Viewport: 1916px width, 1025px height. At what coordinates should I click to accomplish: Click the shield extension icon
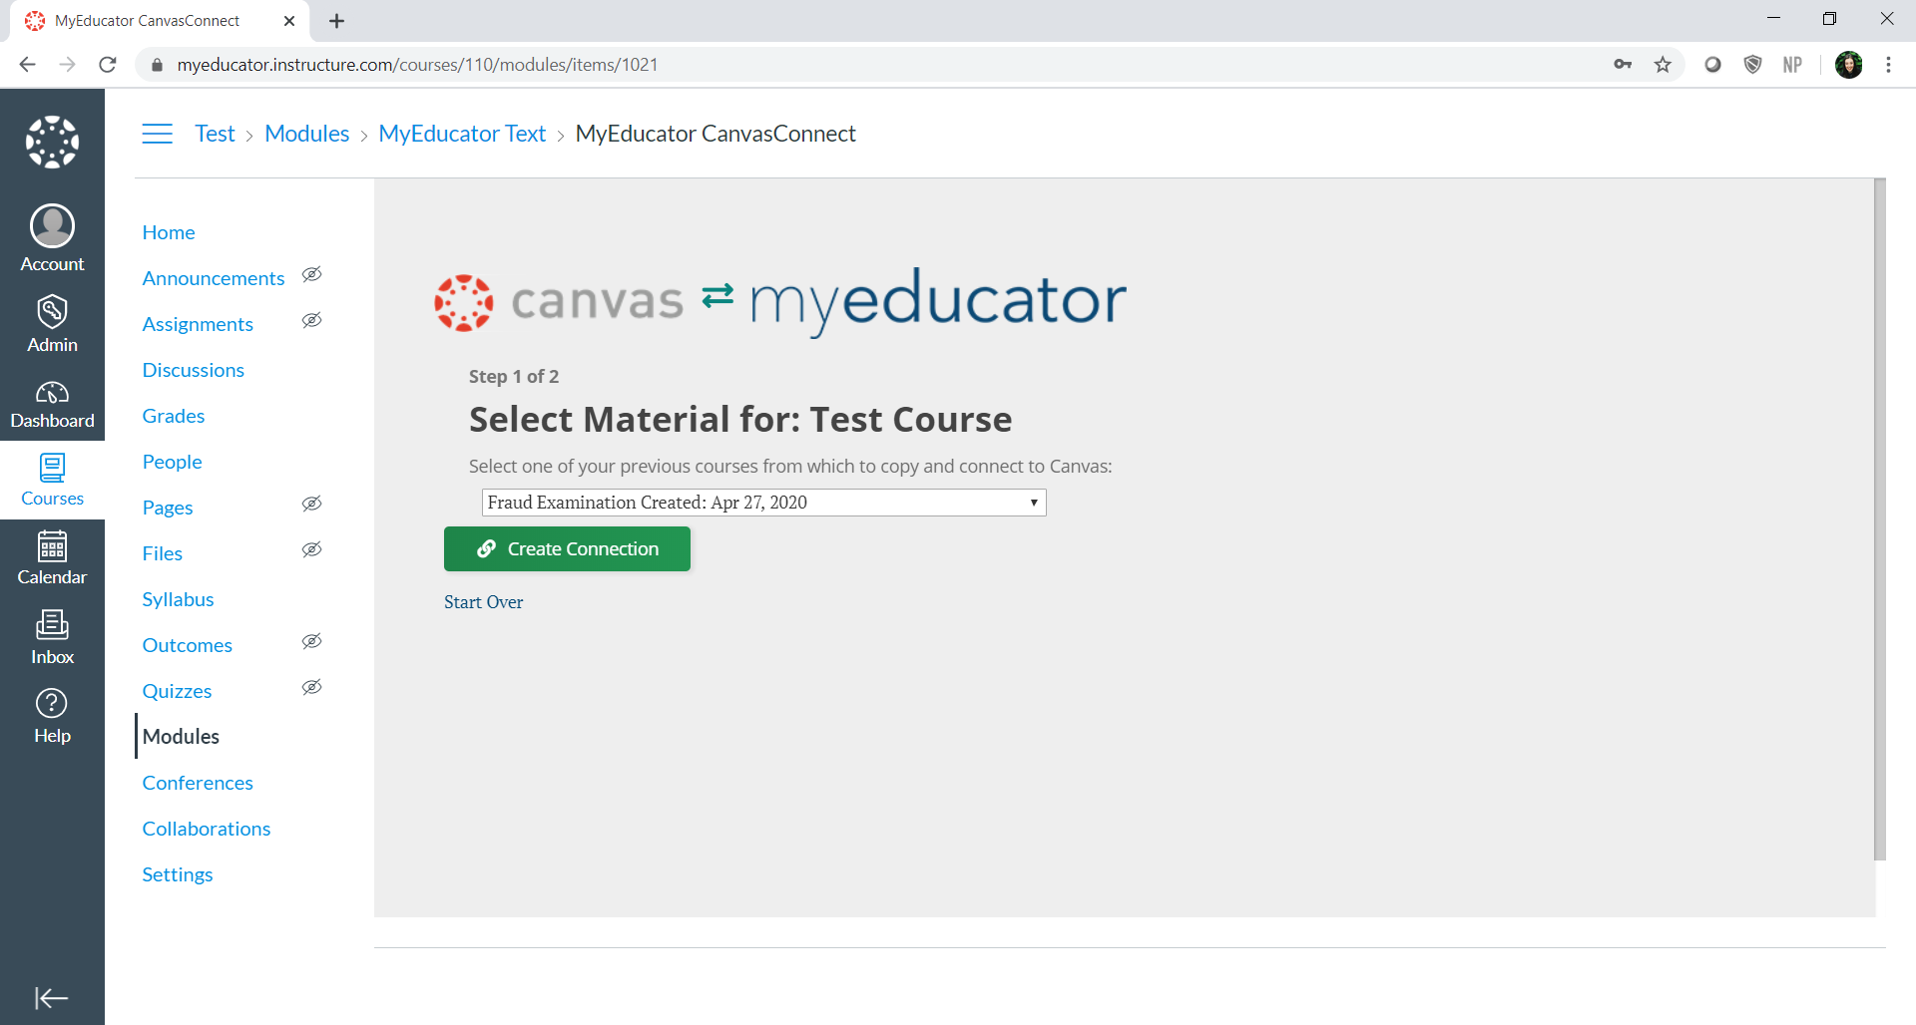click(1752, 65)
